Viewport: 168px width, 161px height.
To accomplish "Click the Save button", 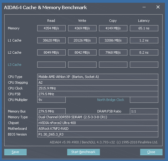I will (15, 152).
